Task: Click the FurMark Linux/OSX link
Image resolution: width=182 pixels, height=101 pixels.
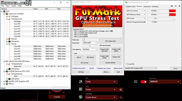Action: point(79,68)
